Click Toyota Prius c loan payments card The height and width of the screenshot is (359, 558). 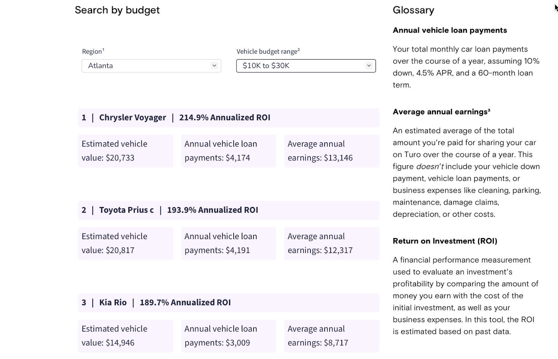(x=228, y=243)
